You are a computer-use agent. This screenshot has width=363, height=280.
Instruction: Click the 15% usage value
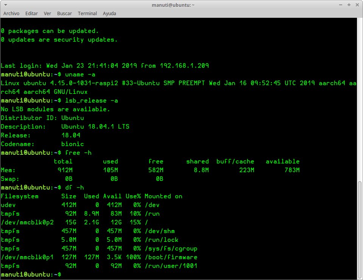(x=135, y=222)
